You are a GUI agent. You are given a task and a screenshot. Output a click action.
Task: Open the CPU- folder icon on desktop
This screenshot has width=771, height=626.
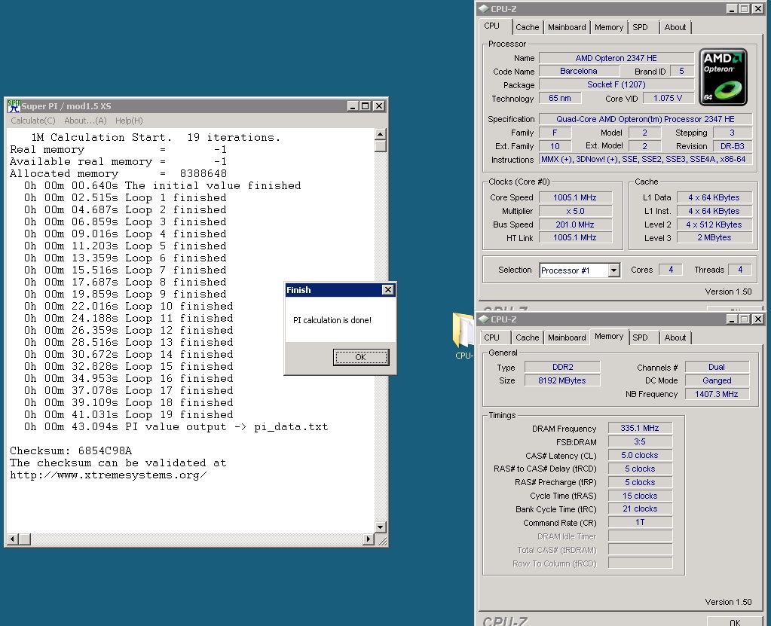point(464,337)
